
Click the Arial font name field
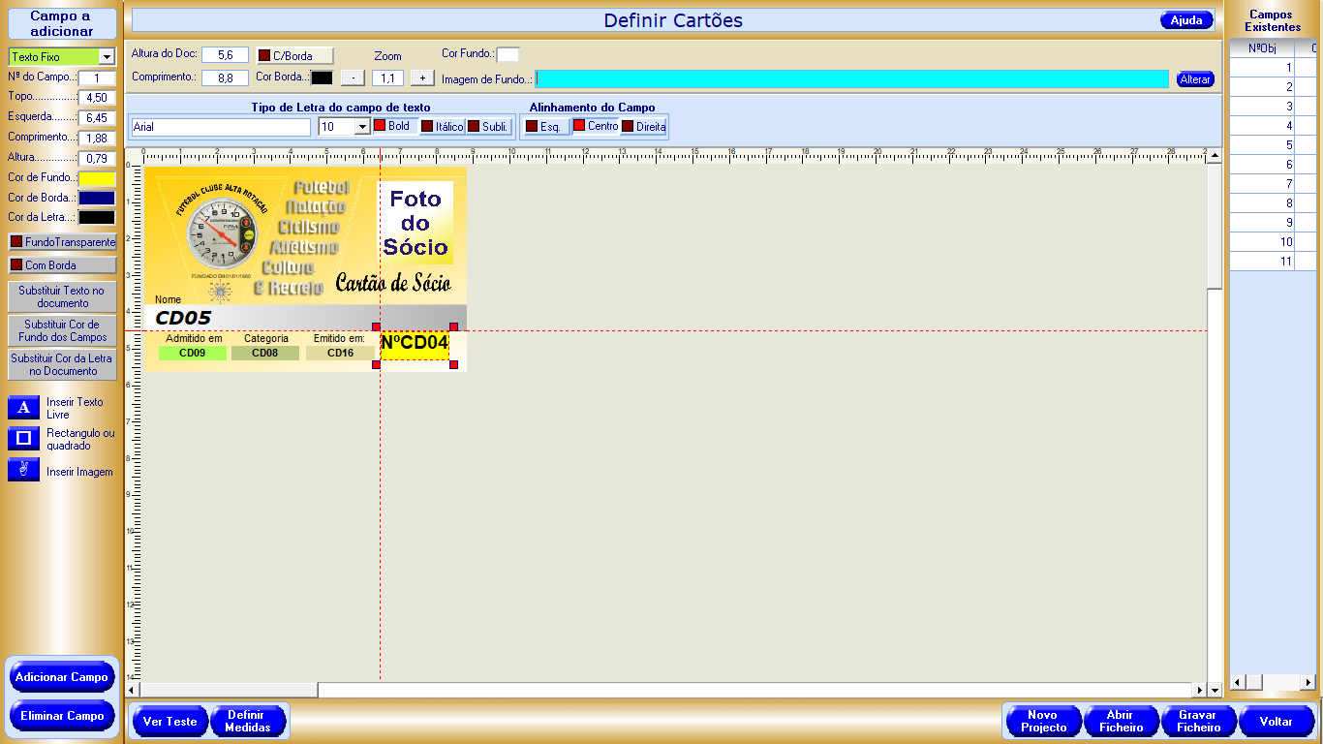220,127
